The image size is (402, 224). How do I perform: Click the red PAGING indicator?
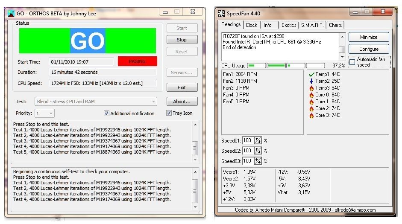(138, 61)
